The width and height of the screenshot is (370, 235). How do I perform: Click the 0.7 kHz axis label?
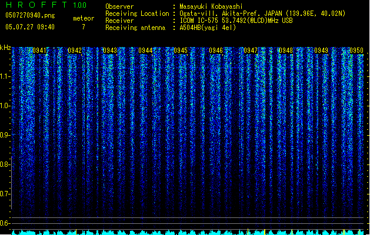pyautogui.click(x=4, y=194)
